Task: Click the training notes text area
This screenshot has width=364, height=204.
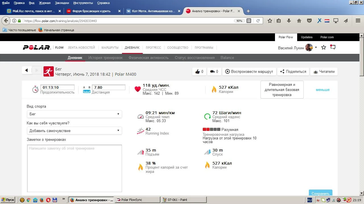Action: [x=75, y=168]
